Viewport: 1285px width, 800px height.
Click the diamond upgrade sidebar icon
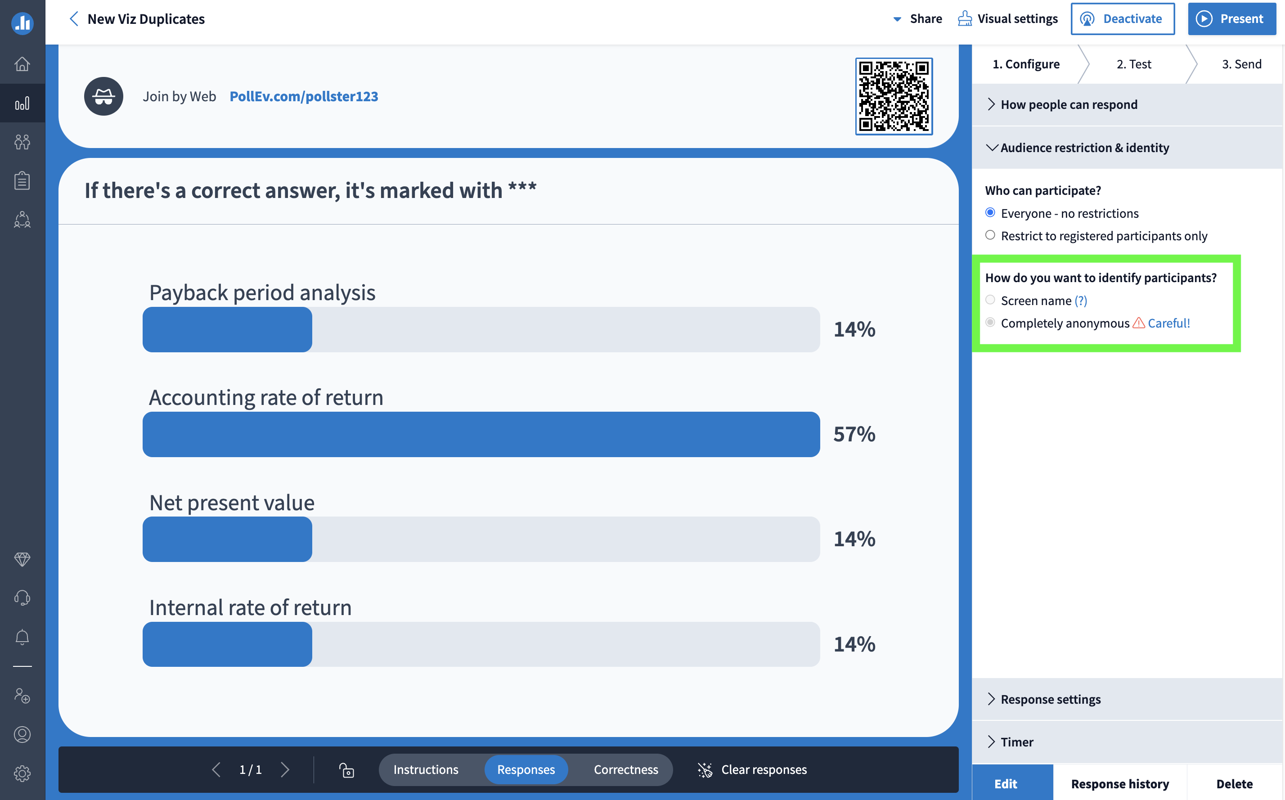pyautogui.click(x=22, y=559)
